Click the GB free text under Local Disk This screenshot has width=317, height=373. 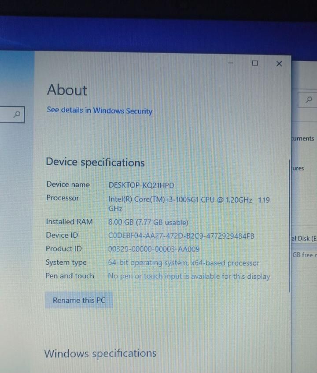tap(305, 255)
